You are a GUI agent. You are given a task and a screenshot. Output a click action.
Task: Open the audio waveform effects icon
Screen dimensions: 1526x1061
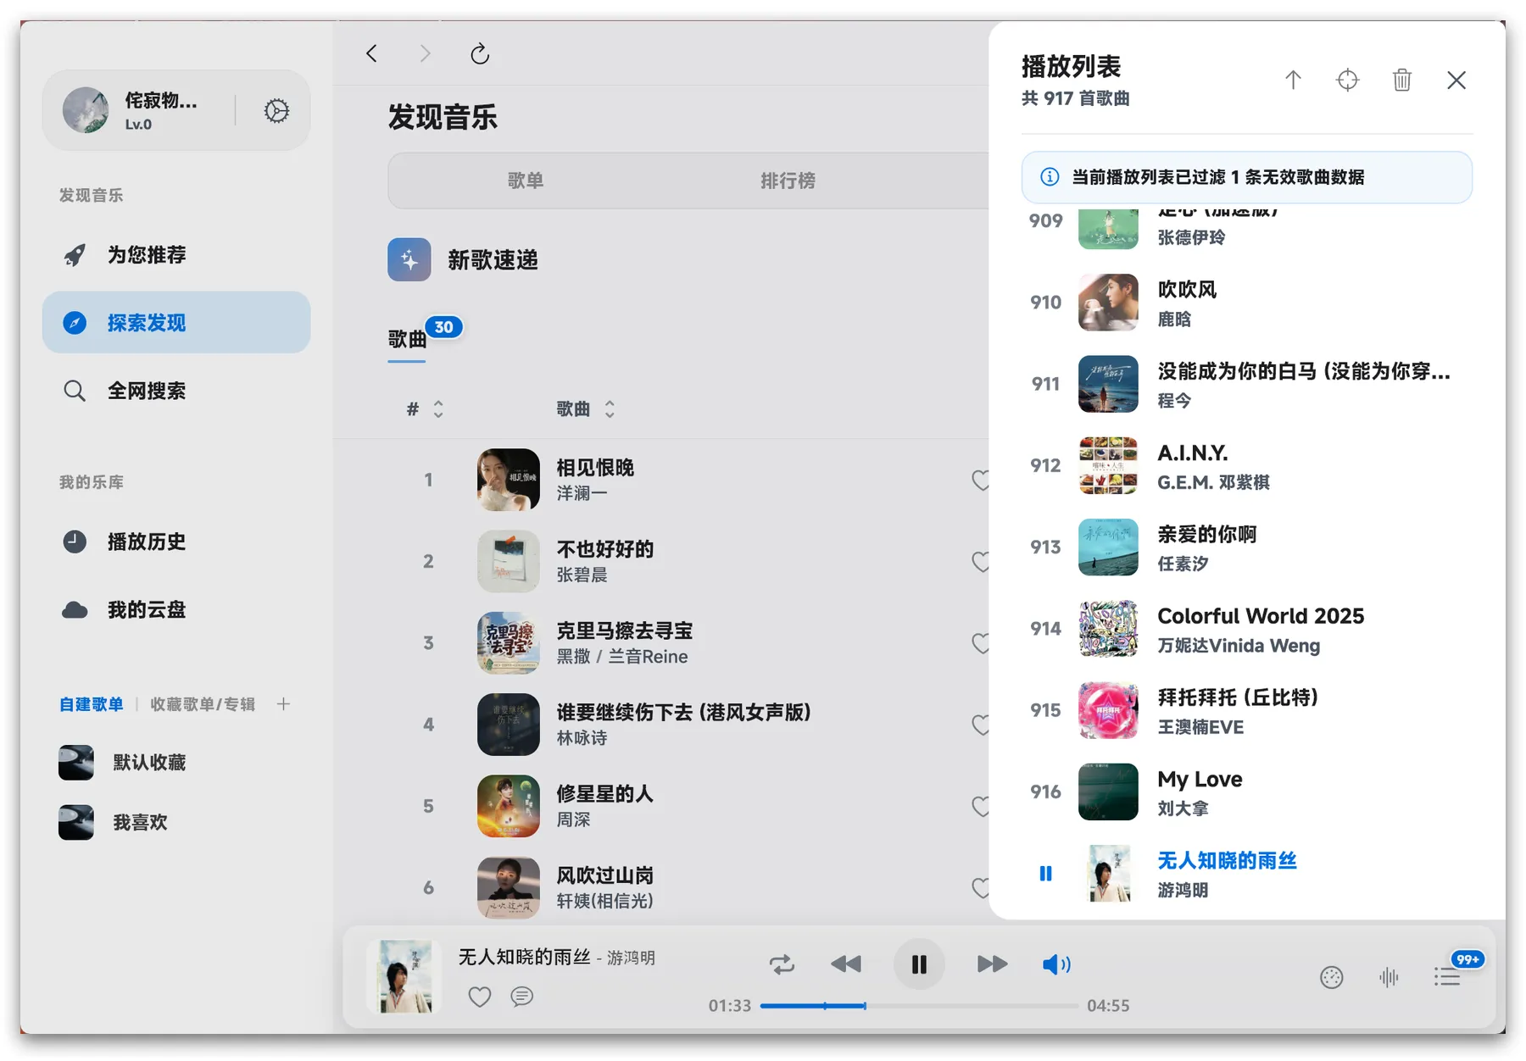[1389, 978]
